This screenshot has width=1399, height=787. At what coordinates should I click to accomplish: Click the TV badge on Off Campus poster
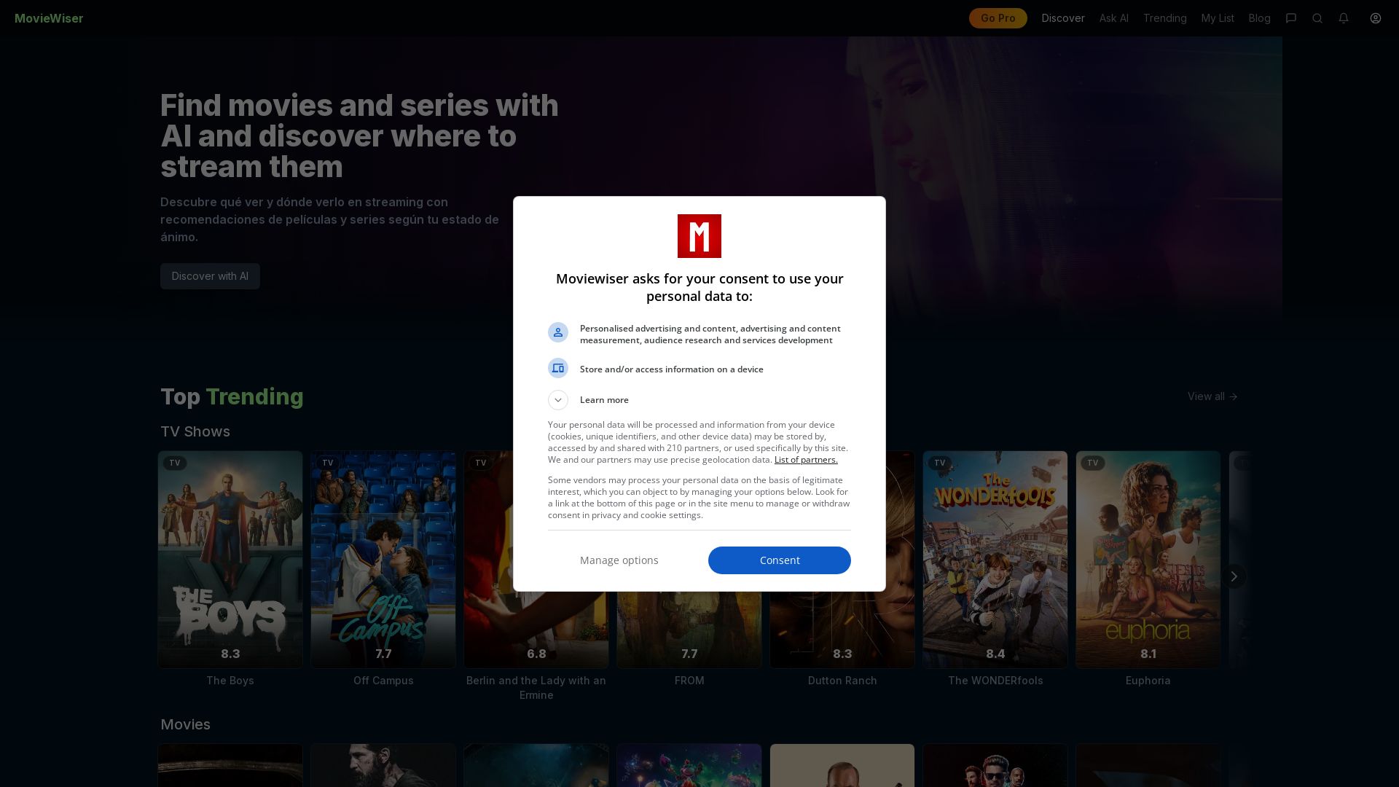tap(328, 463)
